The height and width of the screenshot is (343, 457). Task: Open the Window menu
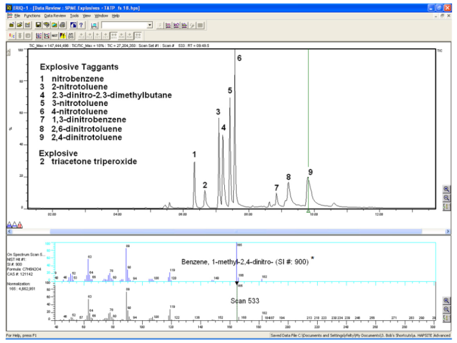(x=101, y=15)
